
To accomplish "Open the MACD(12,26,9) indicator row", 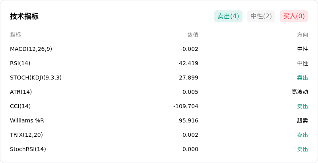I will 159,49.
